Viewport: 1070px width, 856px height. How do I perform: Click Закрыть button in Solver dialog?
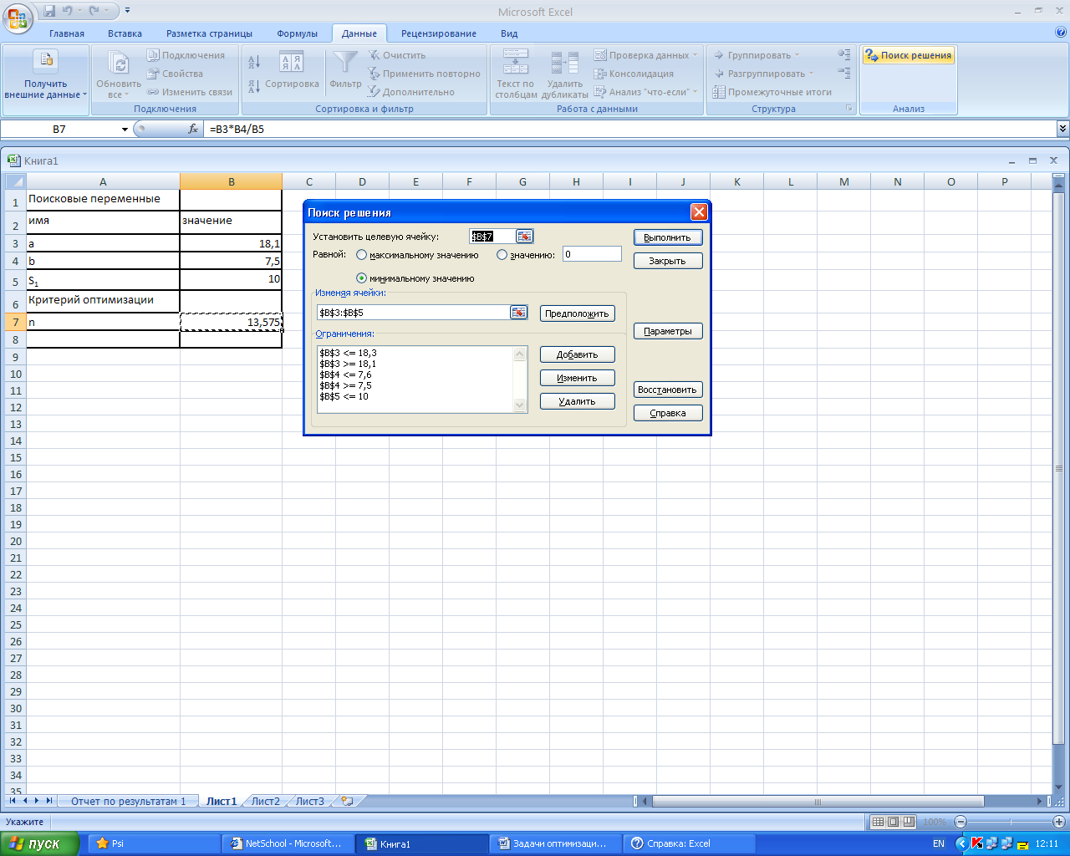click(668, 261)
